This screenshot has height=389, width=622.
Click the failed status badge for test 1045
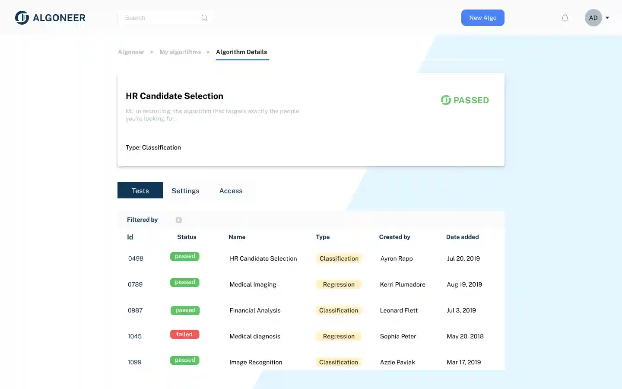184,334
